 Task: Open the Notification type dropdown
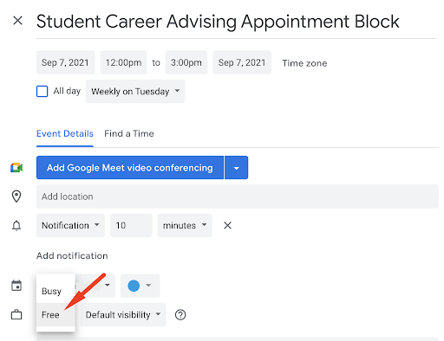tap(70, 225)
